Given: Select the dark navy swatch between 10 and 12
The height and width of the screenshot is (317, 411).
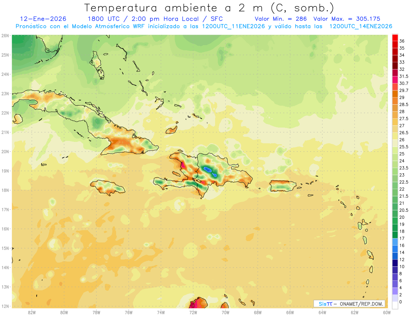Looking at the screenshot, I should pos(395,263).
